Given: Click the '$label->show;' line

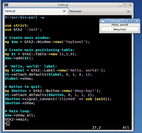Looking at the screenshot, I should pyautogui.click(x=19, y=79).
